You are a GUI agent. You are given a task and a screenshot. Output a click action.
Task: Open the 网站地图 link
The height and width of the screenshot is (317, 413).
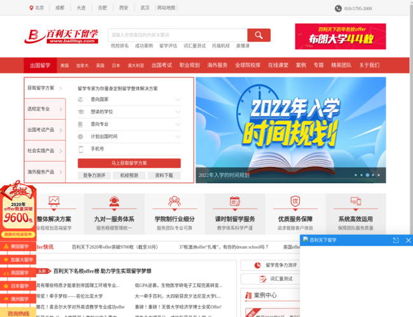point(166,8)
